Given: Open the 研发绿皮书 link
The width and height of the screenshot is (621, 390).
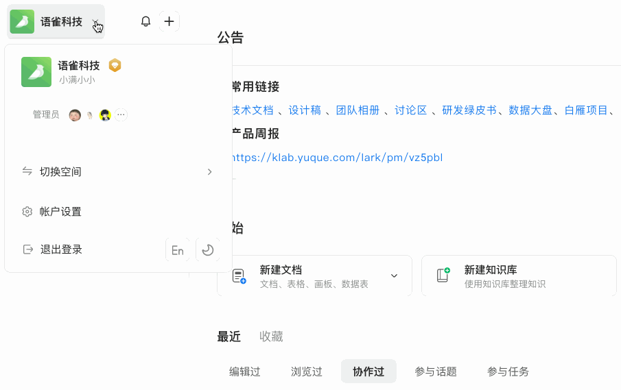Looking at the screenshot, I should (x=469, y=110).
